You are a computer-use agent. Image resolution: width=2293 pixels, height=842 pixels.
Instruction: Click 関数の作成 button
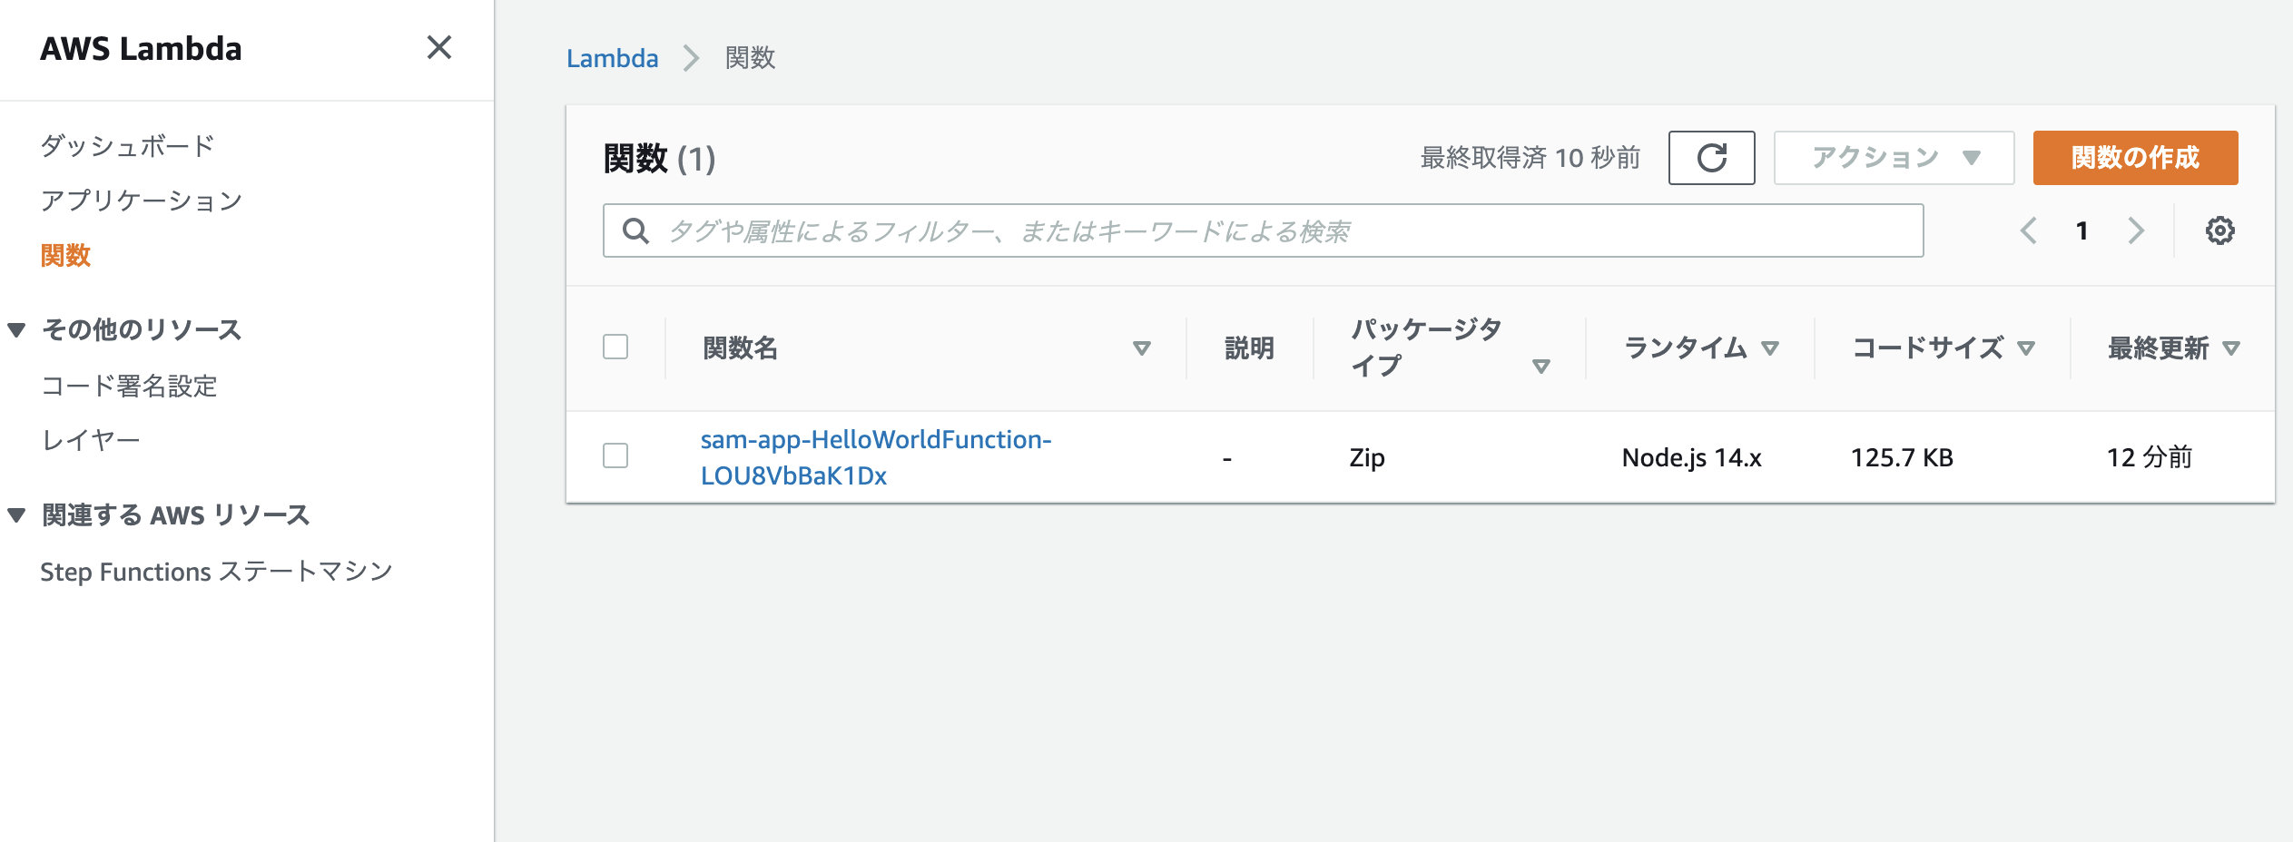coord(2135,158)
